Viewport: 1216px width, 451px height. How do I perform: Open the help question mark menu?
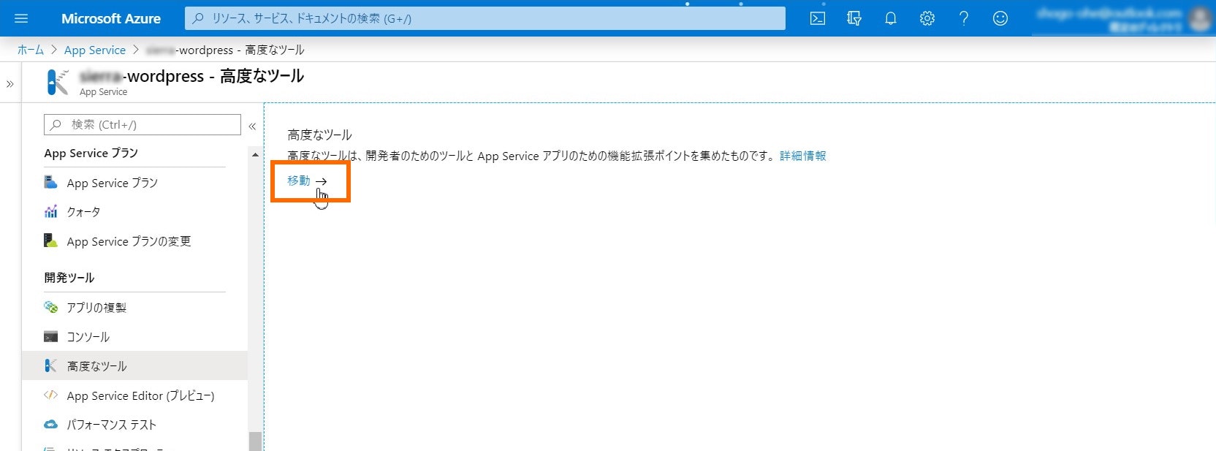coord(964,18)
